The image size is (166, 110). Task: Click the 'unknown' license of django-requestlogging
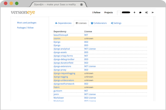point(89,73)
